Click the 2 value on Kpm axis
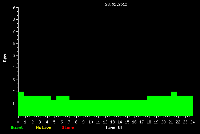200x134 pixels. [14, 92]
